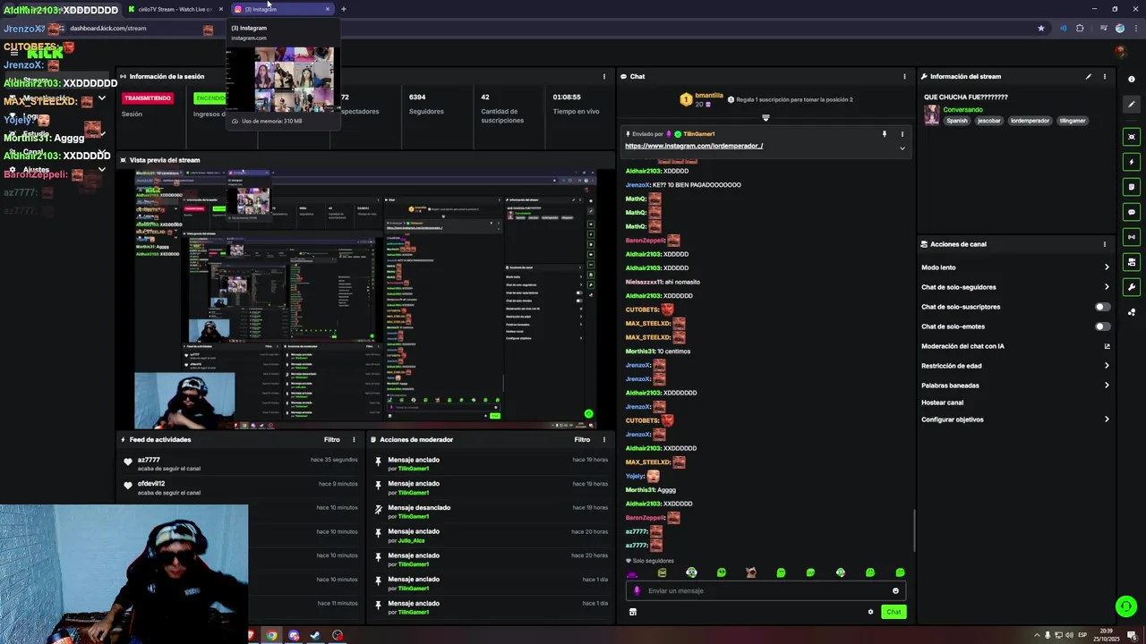
Task: Click the pencil edit icon in the right sidebar
Action: pyautogui.click(x=1132, y=104)
